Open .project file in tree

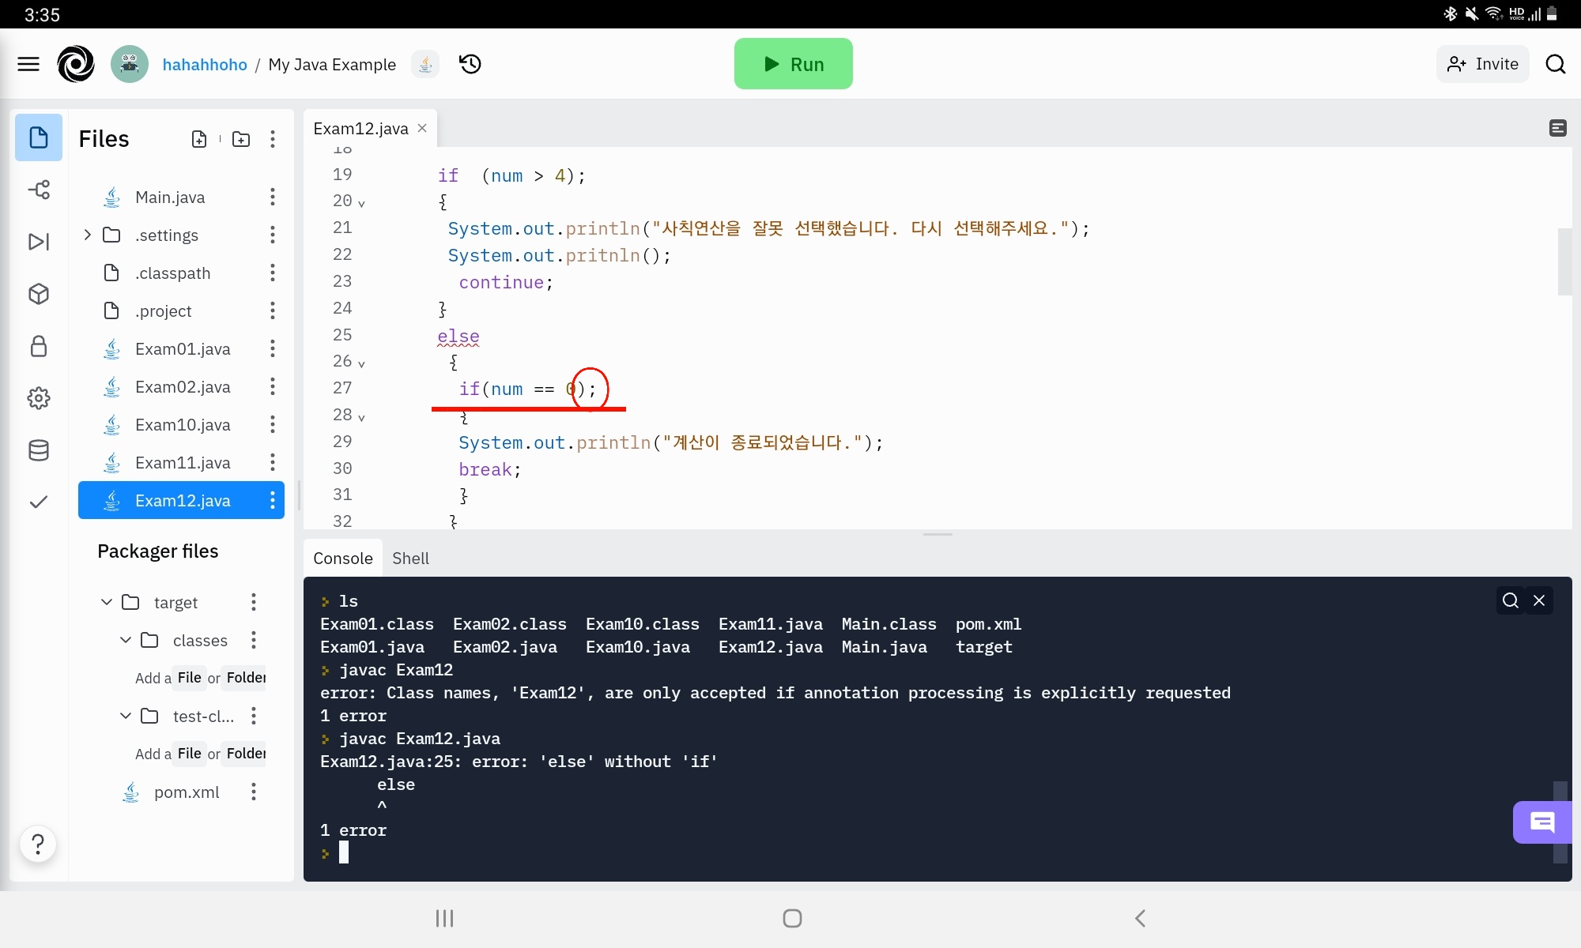tap(163, 311)
